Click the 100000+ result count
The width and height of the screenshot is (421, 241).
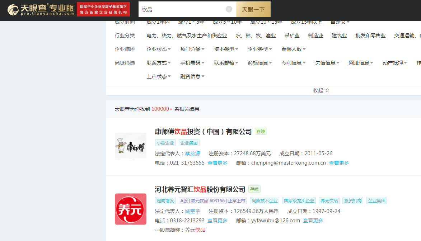pos(162,109)
